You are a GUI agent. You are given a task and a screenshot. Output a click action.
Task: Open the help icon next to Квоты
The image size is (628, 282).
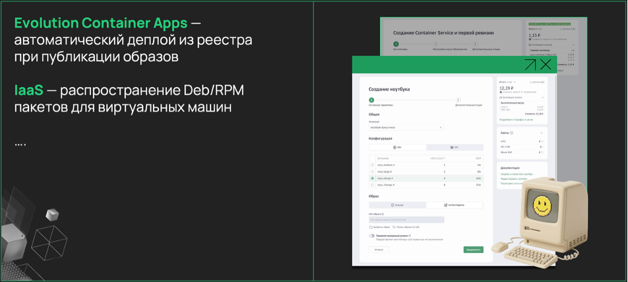pyautogui.click(x=511, y=133)
